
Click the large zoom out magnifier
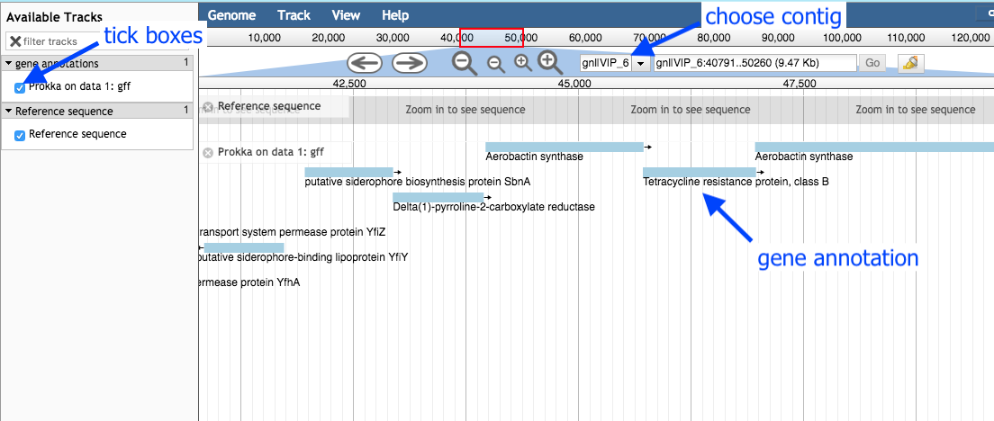pyautogui.click(x=465, y=63)
